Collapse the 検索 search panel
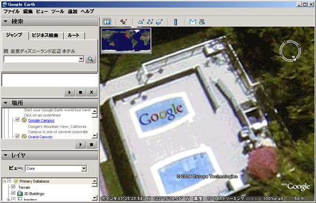This screenshot has height=203, width=316. tap(5, 21)
